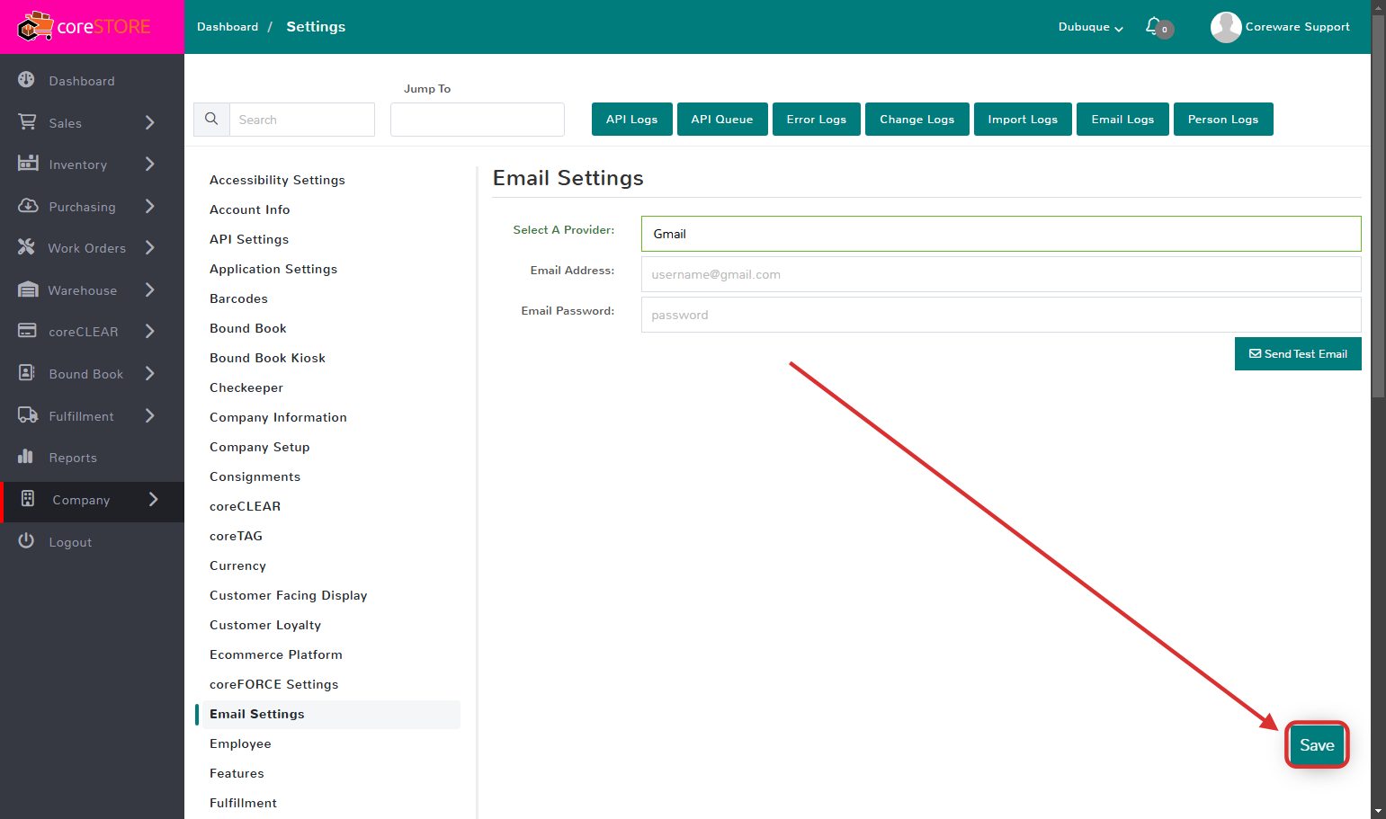
Task: Open the Dashboard gauge icon in sidebar
Action: [x=27, y=79]
